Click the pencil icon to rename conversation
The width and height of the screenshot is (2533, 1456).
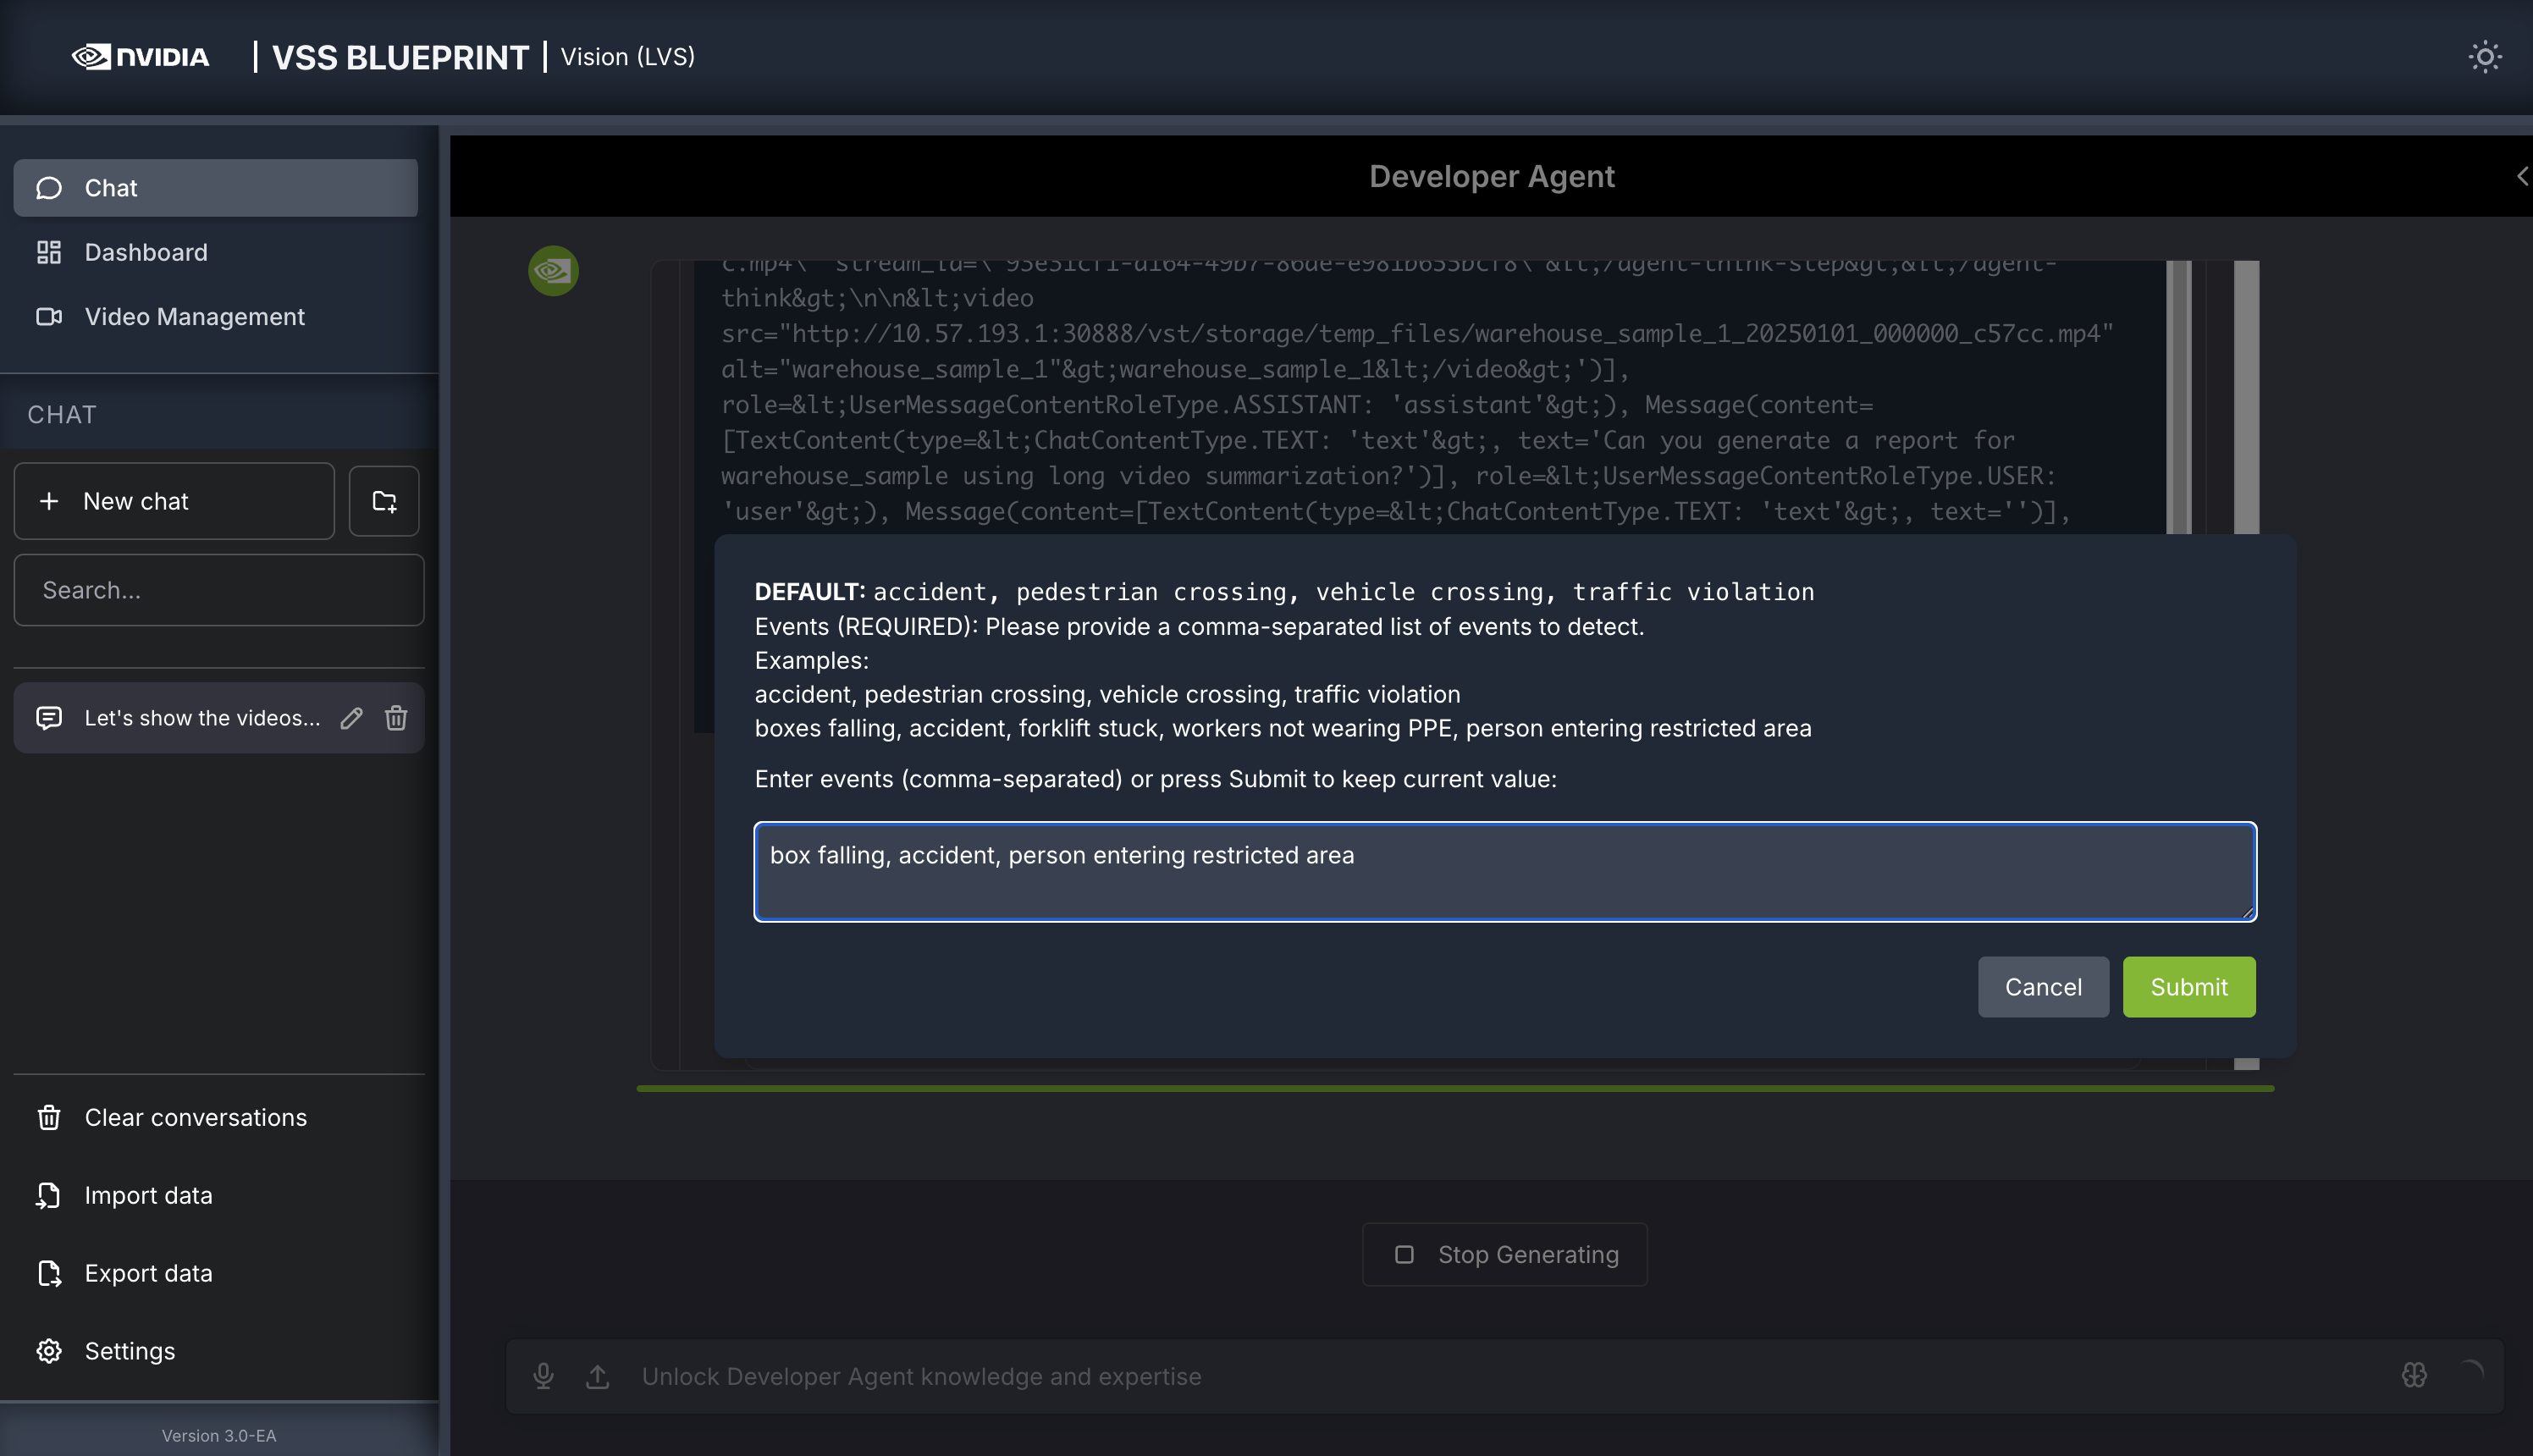pyautogui.click(x=351, y=718)
